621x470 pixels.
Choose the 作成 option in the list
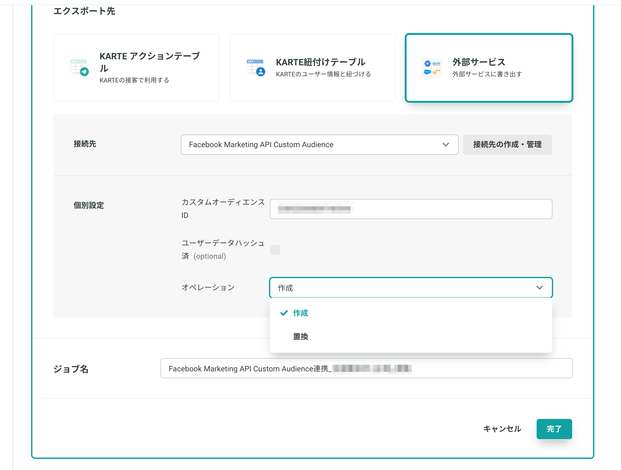411,313
